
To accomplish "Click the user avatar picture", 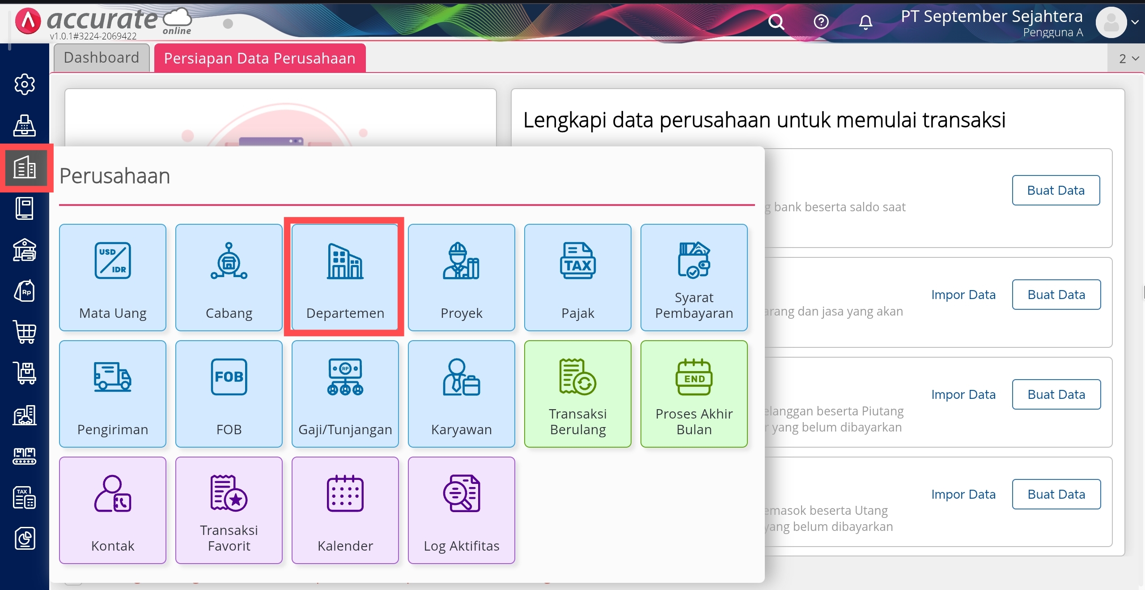I will click(x=1111, y=22).
